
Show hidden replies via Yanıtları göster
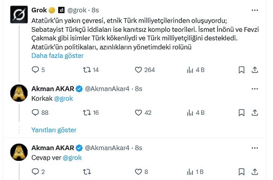pyautogui.click(x=54, y=130)
